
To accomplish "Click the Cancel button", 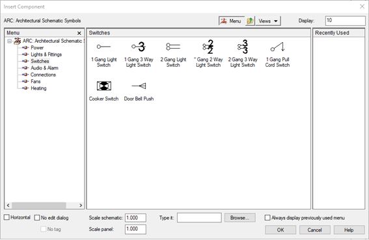I will point(314,230).
